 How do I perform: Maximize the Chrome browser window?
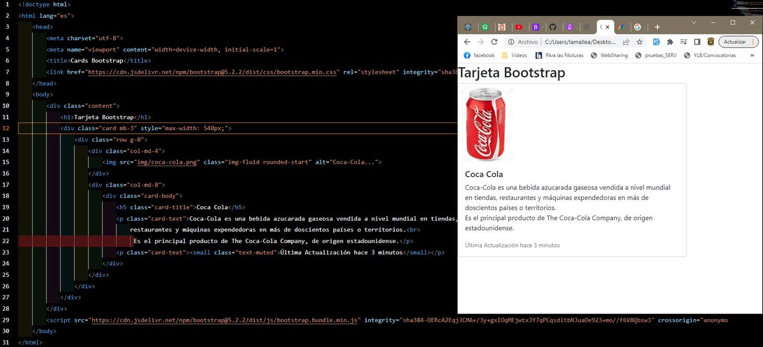pos(732,22)
